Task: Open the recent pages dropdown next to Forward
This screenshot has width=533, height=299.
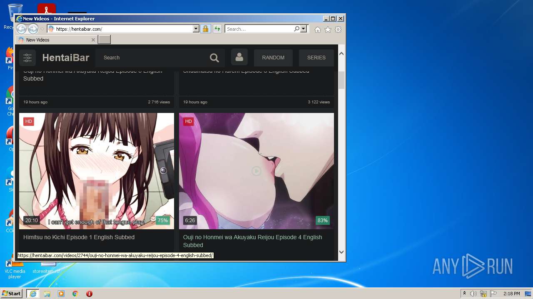Action: pos(42,29)
